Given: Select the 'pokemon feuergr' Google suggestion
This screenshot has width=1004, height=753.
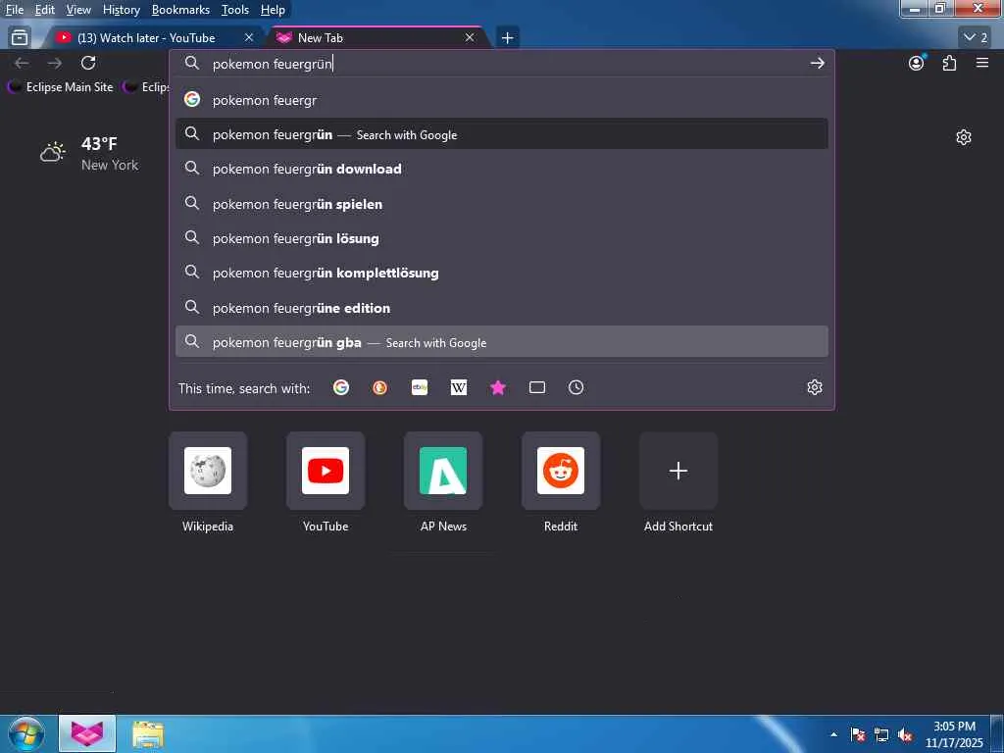Looking at the screenshot, I should 501,100.
